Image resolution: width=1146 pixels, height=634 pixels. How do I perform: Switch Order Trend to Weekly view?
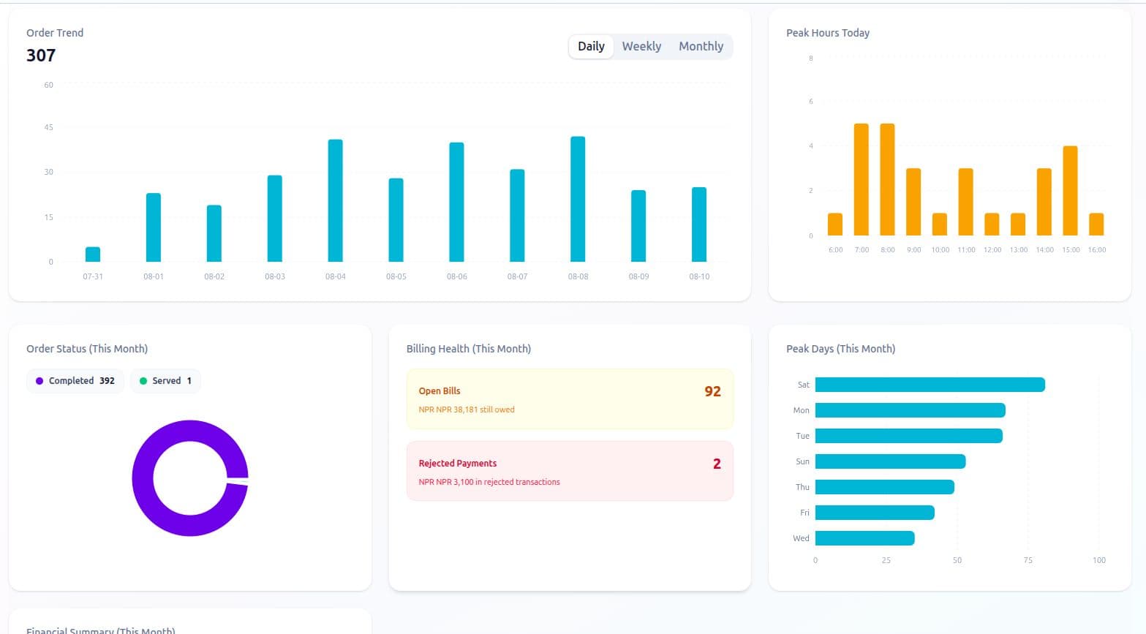coord(641,46)
